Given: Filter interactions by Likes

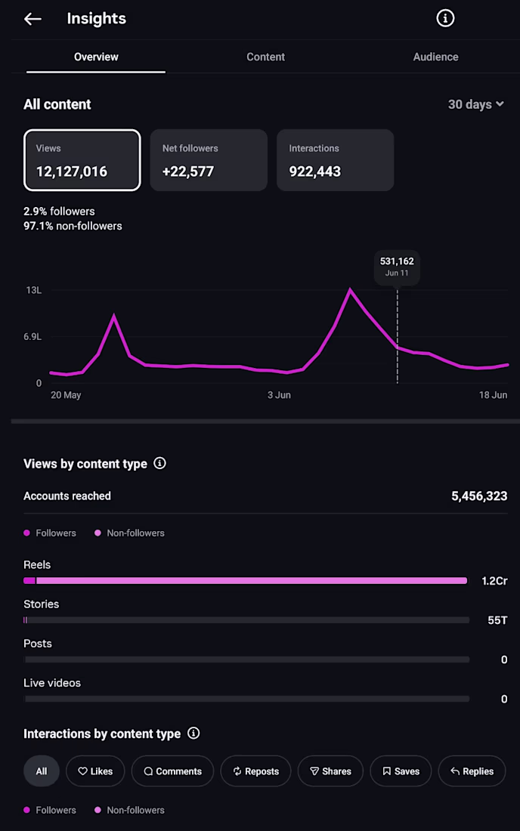Looking at the screenshot, I should pyautogui.click(x=95, y=771).
